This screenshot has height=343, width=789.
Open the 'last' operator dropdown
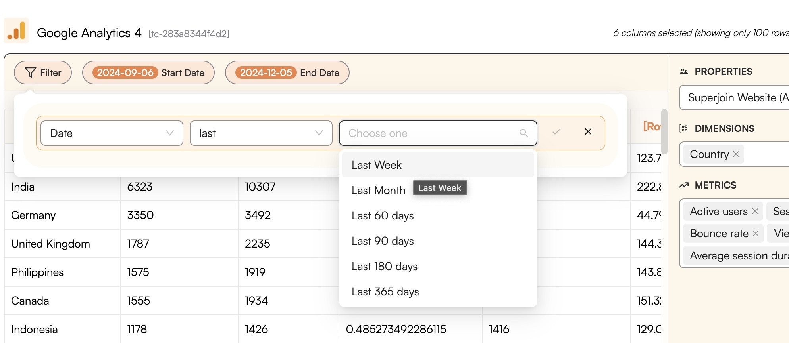pyautogui.click(x=261, y=133)
